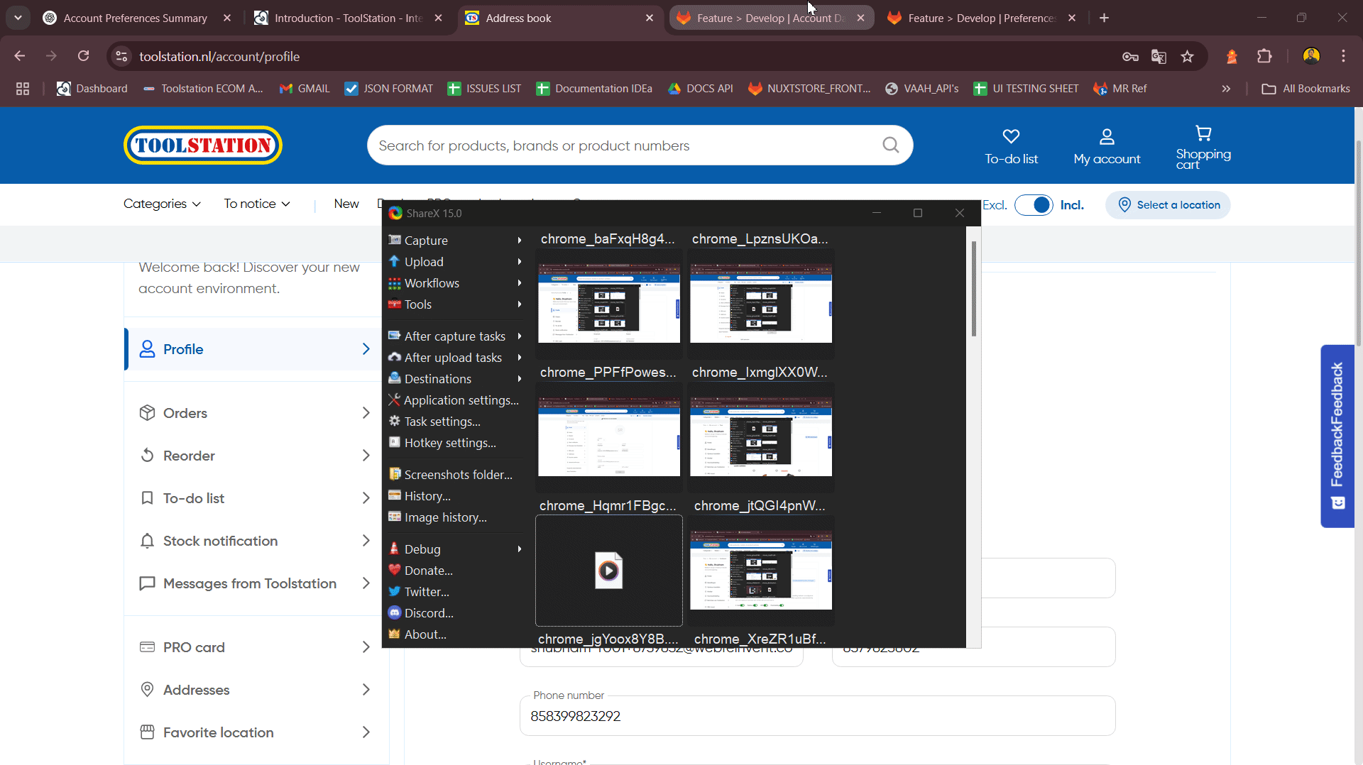Click Select a location button
The height and width of the screenshot is (765, 1363).
tap(1168, 205)
